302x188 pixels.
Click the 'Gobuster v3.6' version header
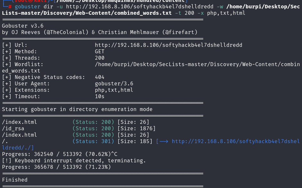[x=22, y=26]
